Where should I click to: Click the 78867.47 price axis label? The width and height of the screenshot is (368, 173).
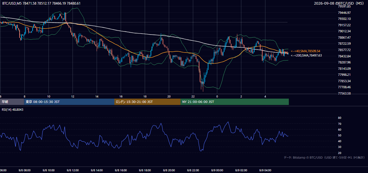click(x=344, y=37)
